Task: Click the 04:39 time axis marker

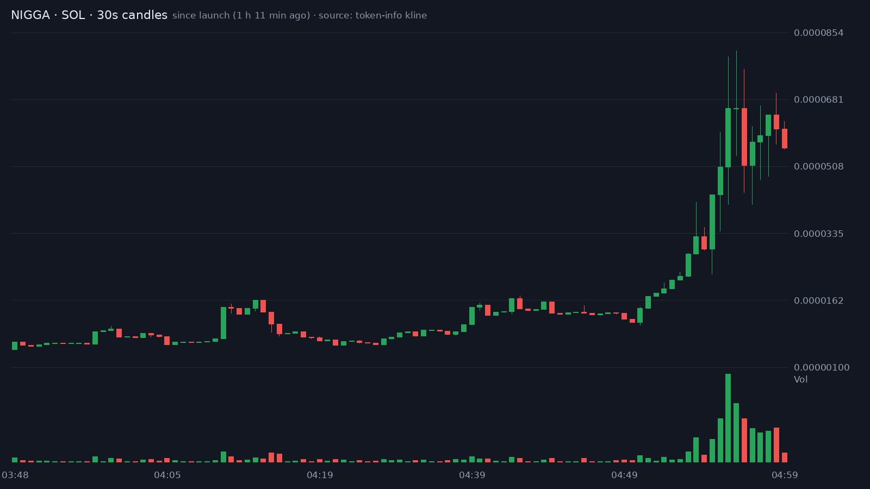Action: 472,475
